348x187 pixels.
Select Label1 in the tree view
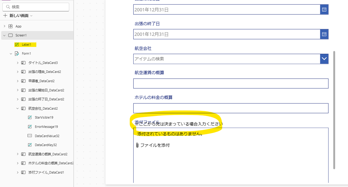click(26, 45)
